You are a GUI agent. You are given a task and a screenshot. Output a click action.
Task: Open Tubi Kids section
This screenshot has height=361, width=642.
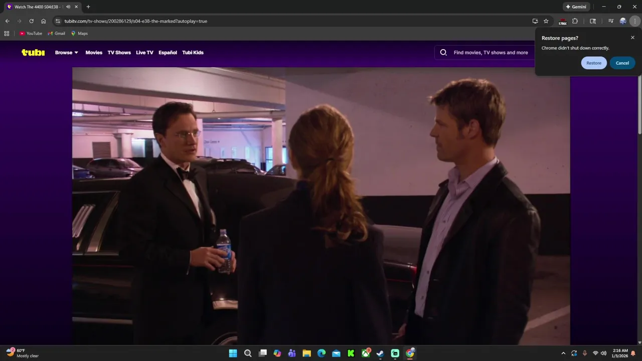tap(193, 53)
